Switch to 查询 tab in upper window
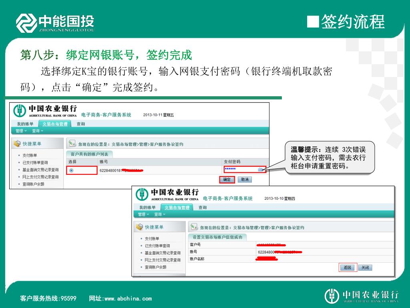This screenshot has width=410, height=308. point(80,124)
